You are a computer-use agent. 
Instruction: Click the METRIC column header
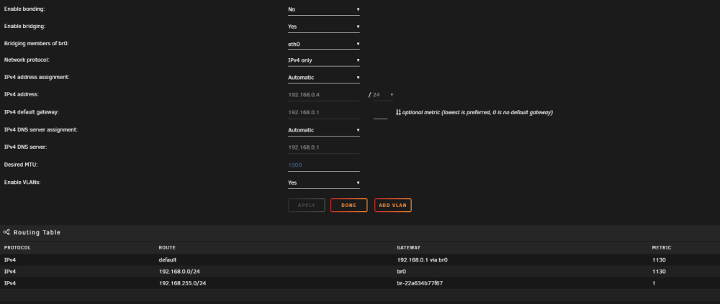point(661,248)
